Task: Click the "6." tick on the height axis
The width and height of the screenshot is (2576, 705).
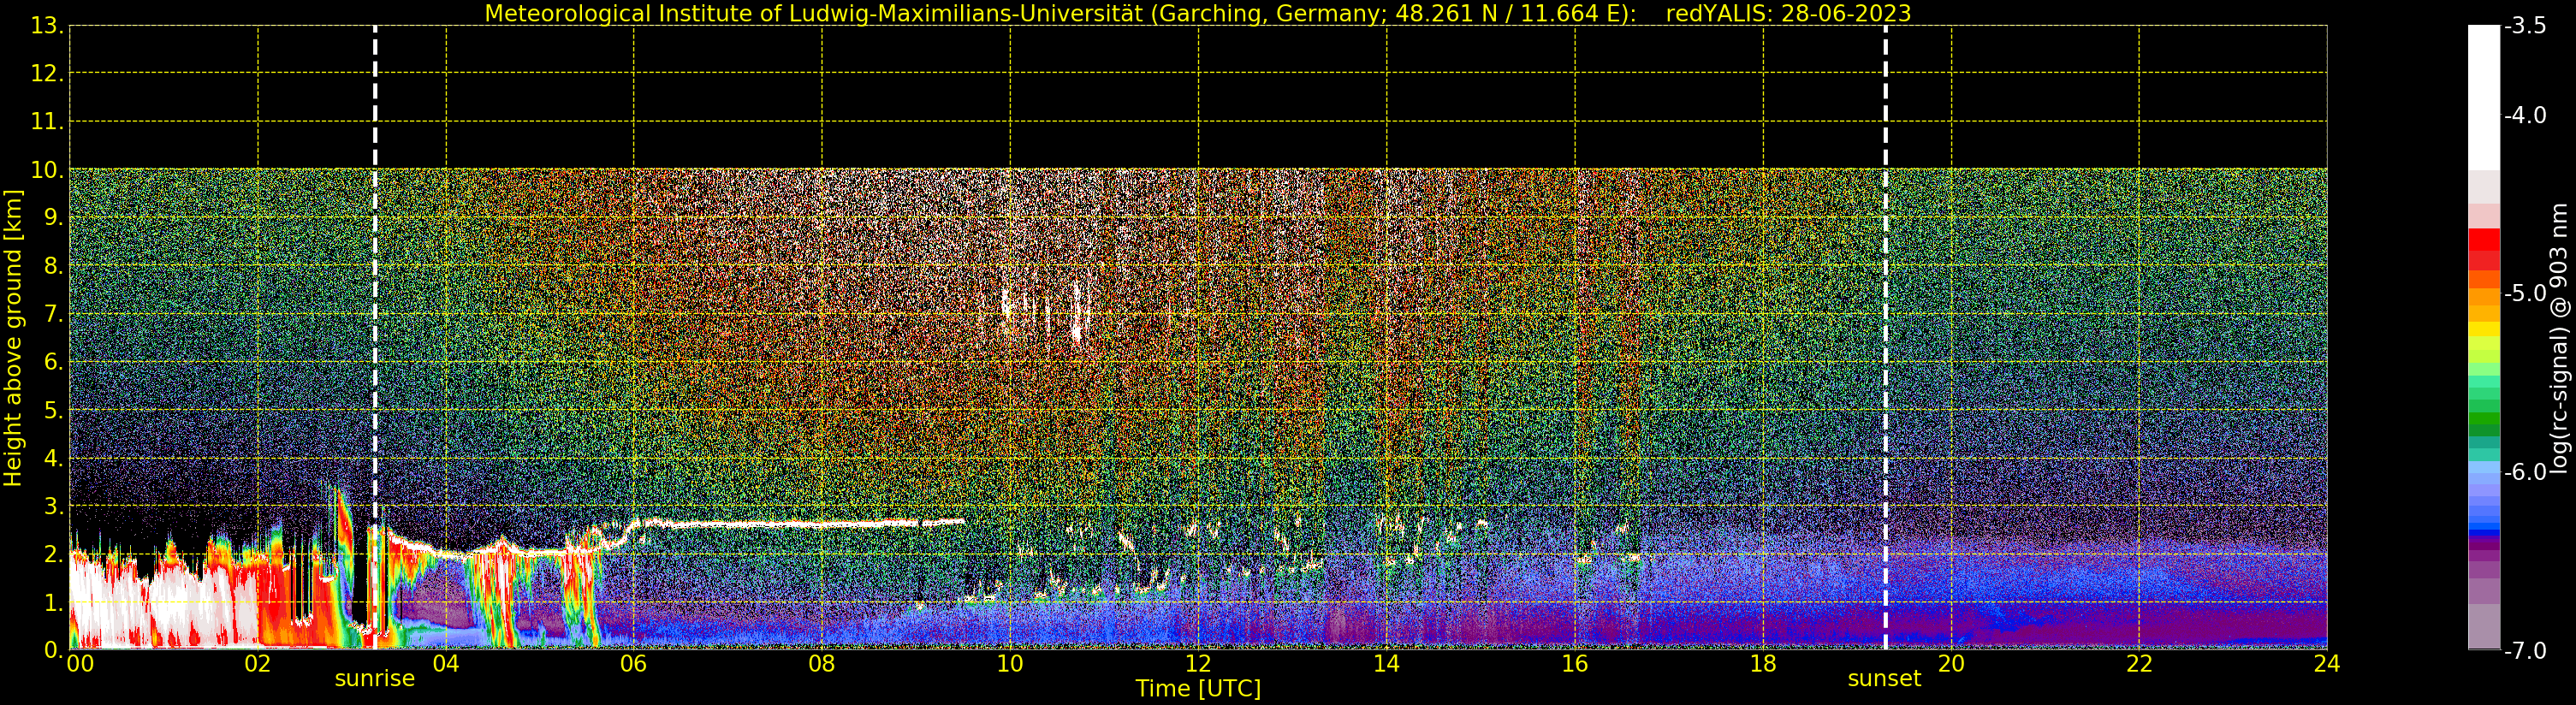Action: pos(53,362)
